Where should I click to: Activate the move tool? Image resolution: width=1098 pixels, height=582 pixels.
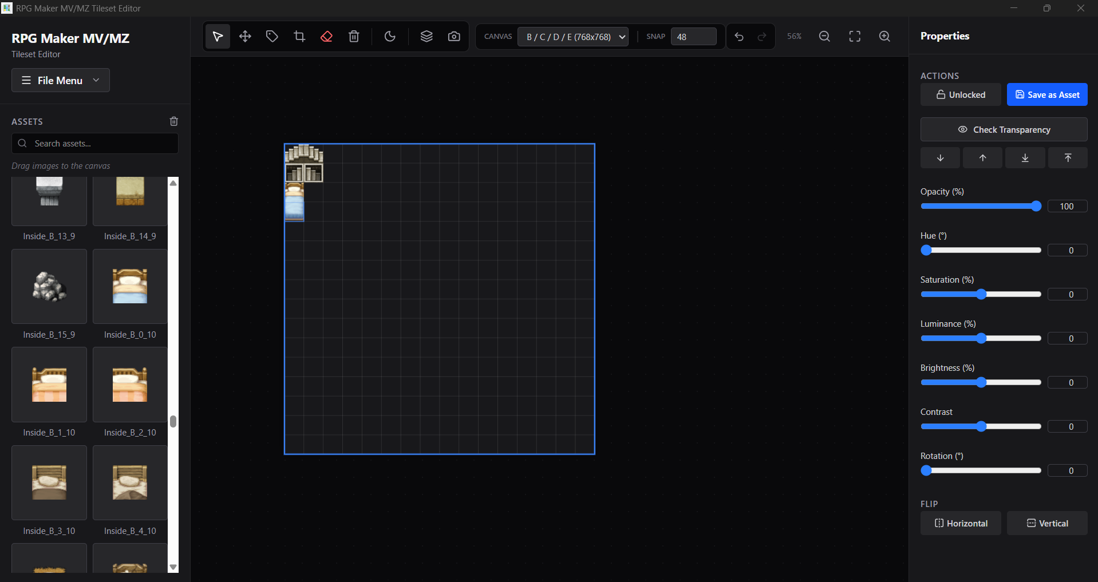coord(245,37)
